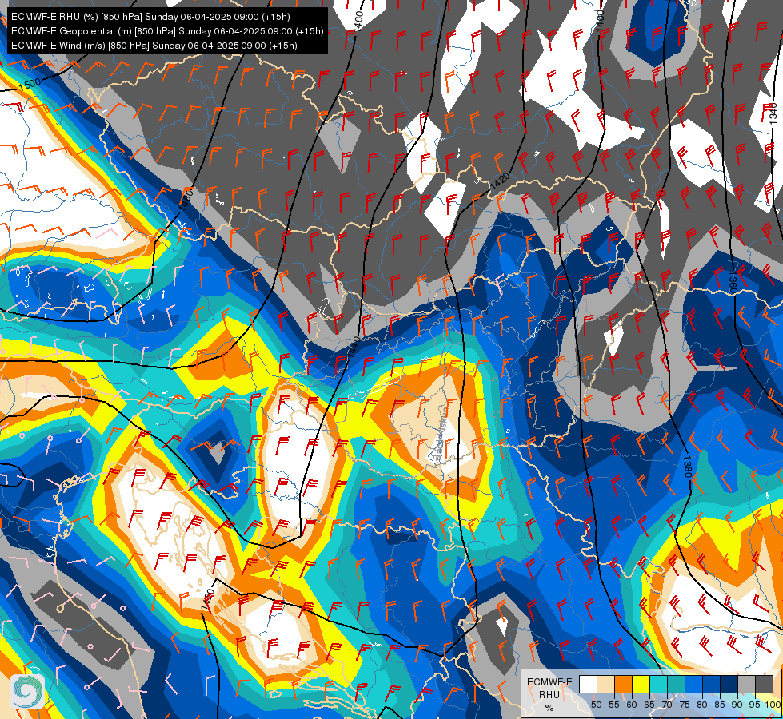This screenshot has width=783, height=719.
Task: Click the legend tick value 55
Action: point(613,705)
